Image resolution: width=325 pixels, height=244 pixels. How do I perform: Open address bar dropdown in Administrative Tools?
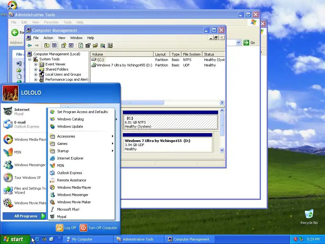239,43
